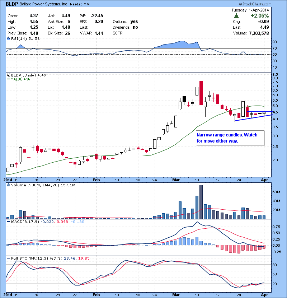Screen dimensions: 287x298
Task: Click the BLDP ticker symbol title
Action: 12,4
